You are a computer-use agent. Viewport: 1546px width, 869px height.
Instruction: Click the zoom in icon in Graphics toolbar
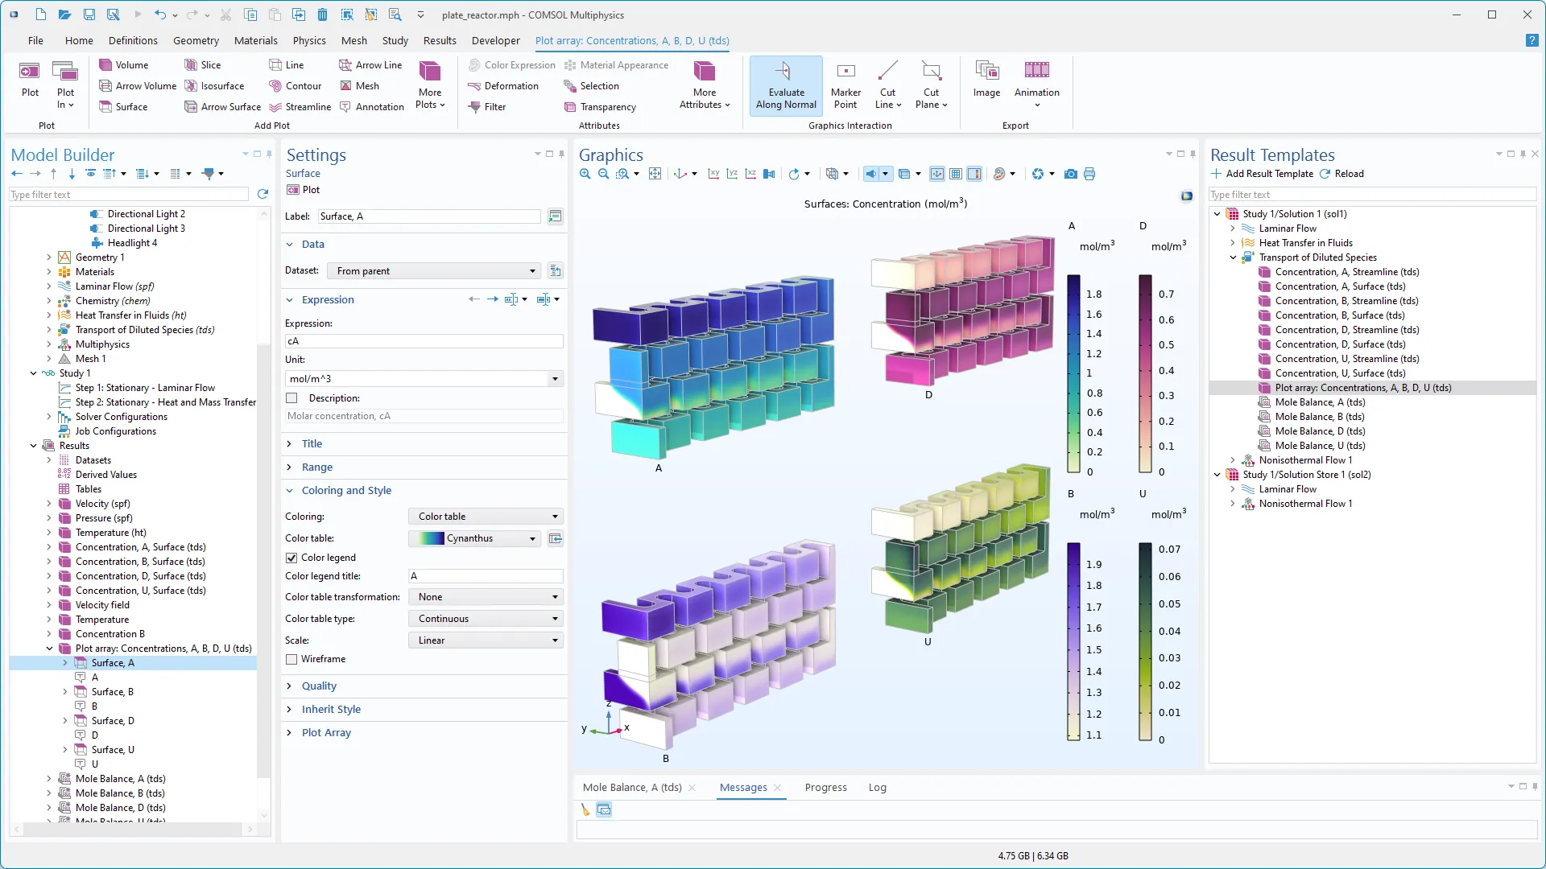click(585, 174)
